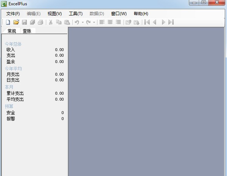The width and height of the screenshot is (227, 176).
Task: Click the Print icon
Action: click(x=40, y=22)
